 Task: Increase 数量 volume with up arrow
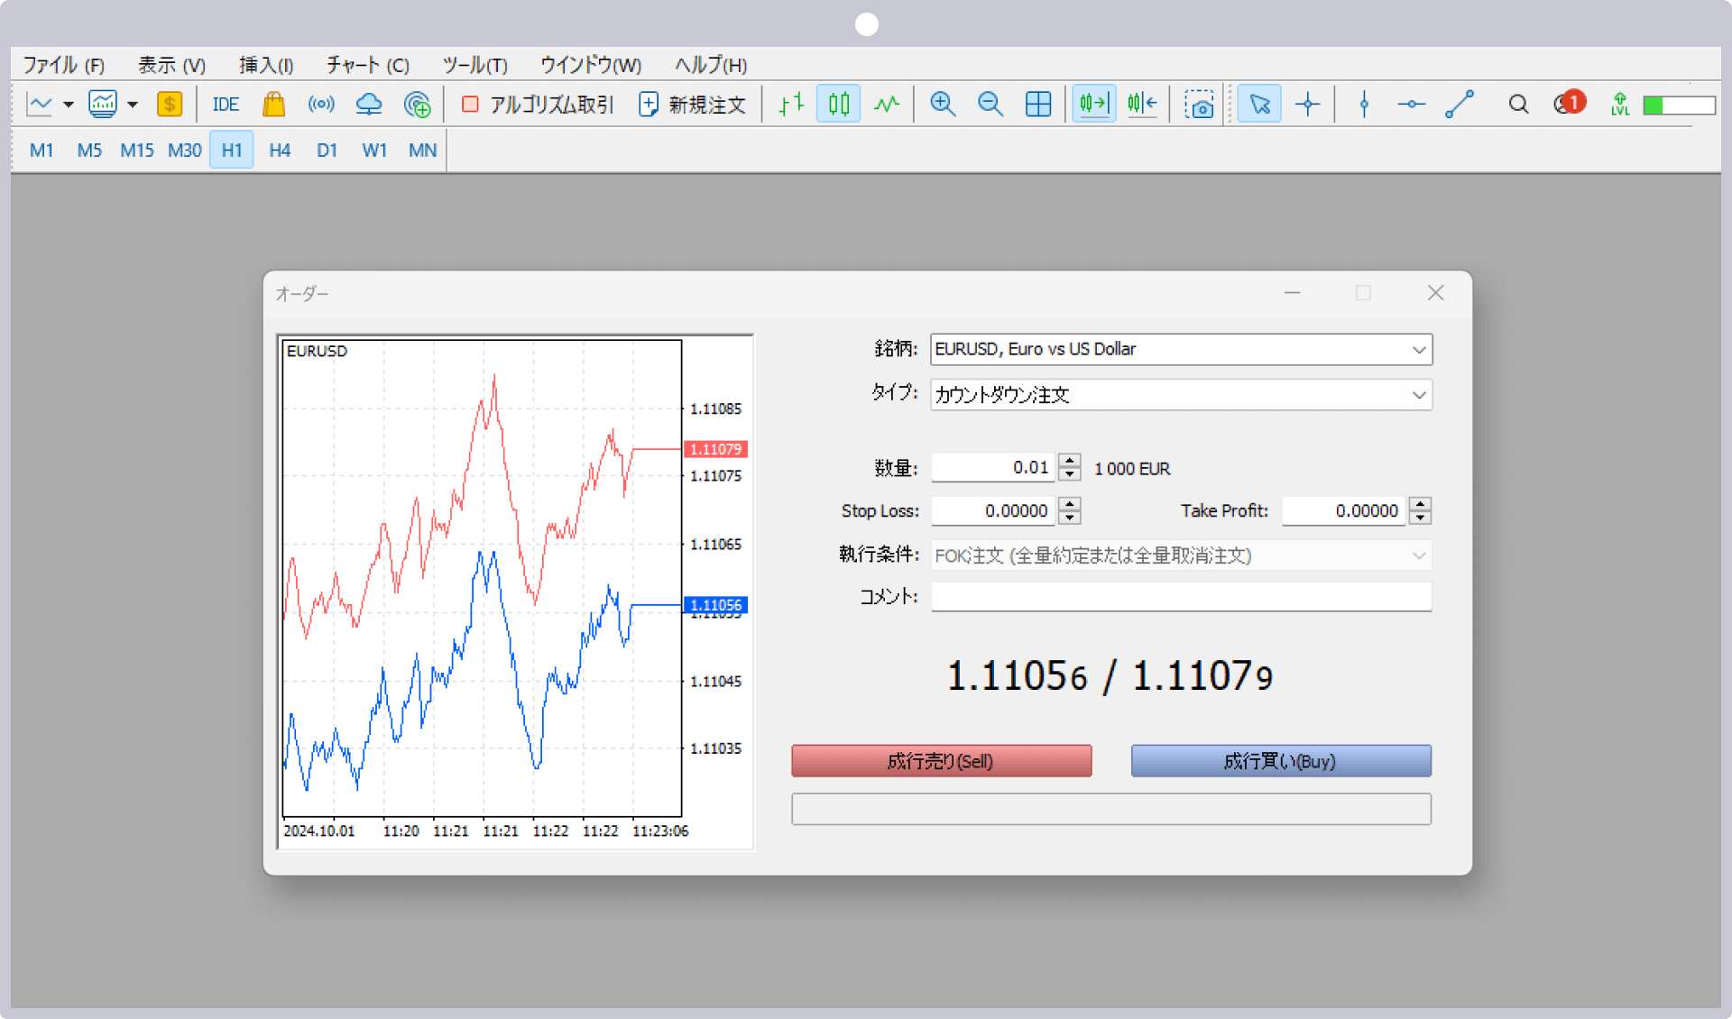pos(1069,460)
